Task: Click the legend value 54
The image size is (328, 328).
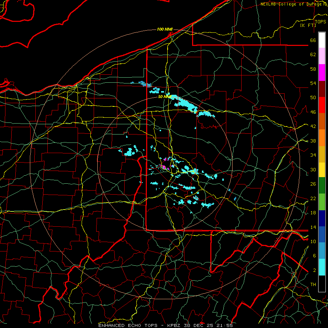Action: [313, 83]
